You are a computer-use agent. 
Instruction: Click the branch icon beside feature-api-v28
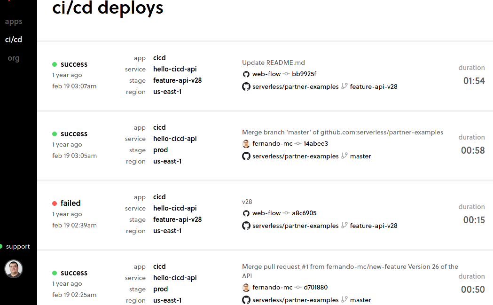click(344, 86)
